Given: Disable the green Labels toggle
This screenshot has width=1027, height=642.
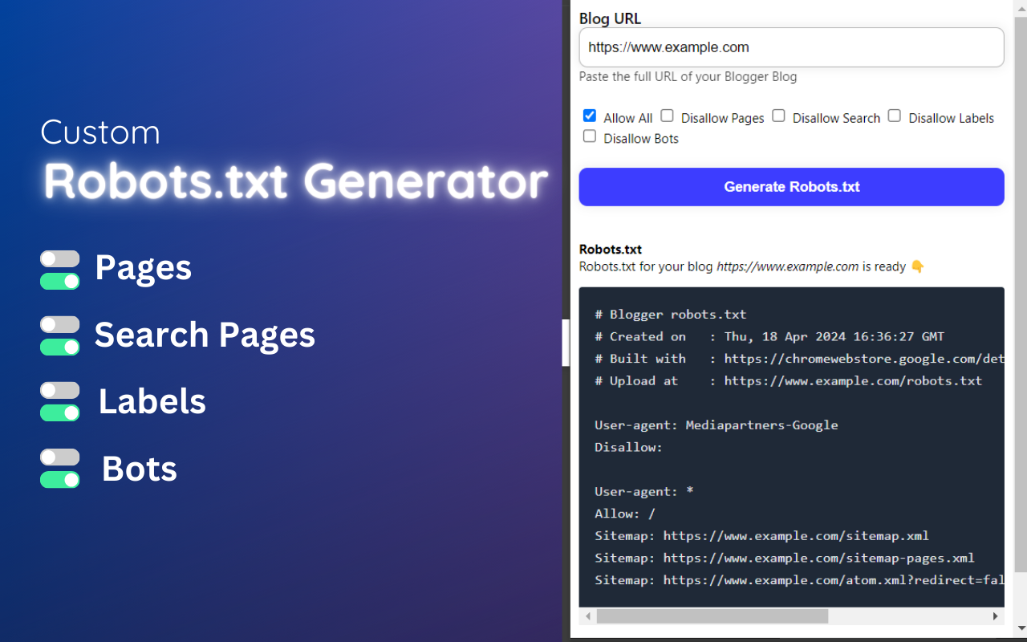Looking at the screenshot, I should (59, 415).
